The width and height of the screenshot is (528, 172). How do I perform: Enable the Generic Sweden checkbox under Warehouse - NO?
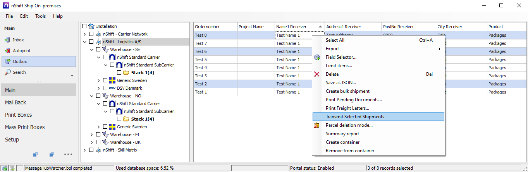[105, 127]
